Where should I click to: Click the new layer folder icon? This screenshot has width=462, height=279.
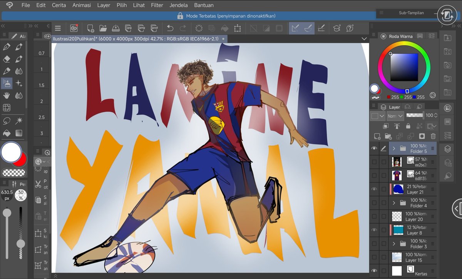(388, 136)
